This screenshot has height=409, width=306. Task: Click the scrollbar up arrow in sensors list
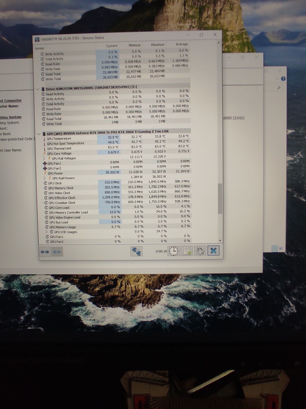click(219, 43)
